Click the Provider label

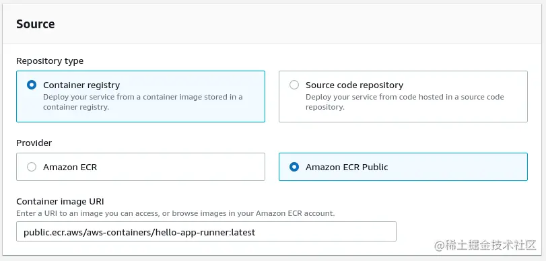pos(34,143)
